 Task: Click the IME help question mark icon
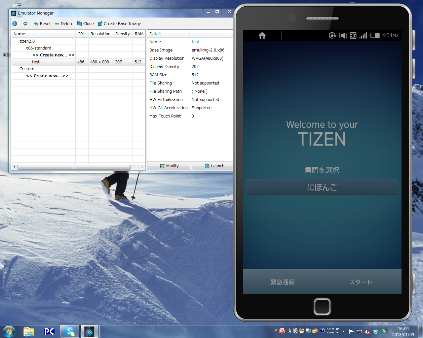pos(322,331)
